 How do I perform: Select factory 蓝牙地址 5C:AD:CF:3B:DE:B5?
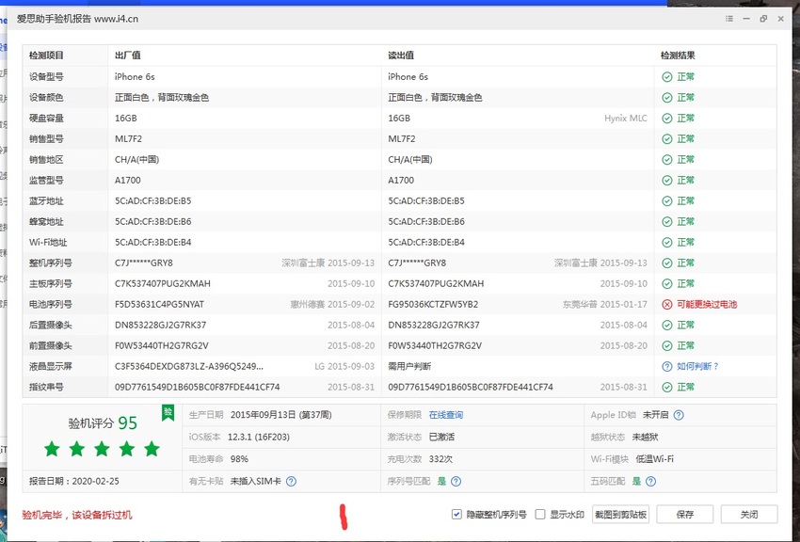[x=153, y=200]
